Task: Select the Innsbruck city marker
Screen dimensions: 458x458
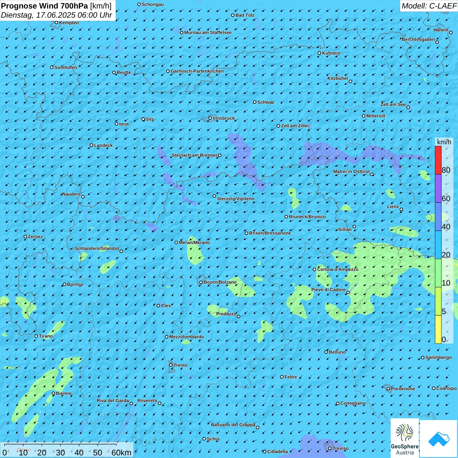Action: click(x=210, y=118)
